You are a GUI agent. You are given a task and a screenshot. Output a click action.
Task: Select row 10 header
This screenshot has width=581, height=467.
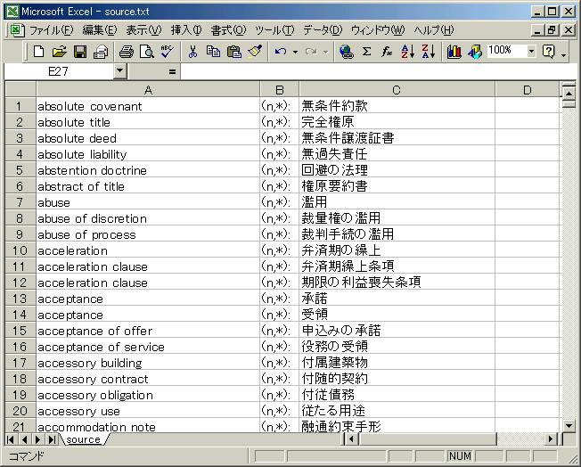pos(20,250)
